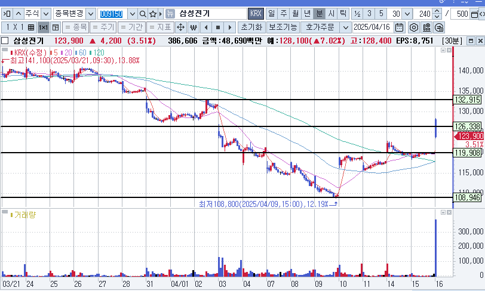Maximize the chart pane in info bar

point(471,41)
